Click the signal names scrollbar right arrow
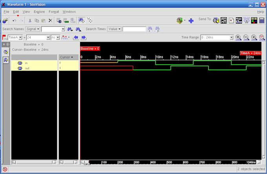This screenshot has width=267, height=174. [55, 162]
